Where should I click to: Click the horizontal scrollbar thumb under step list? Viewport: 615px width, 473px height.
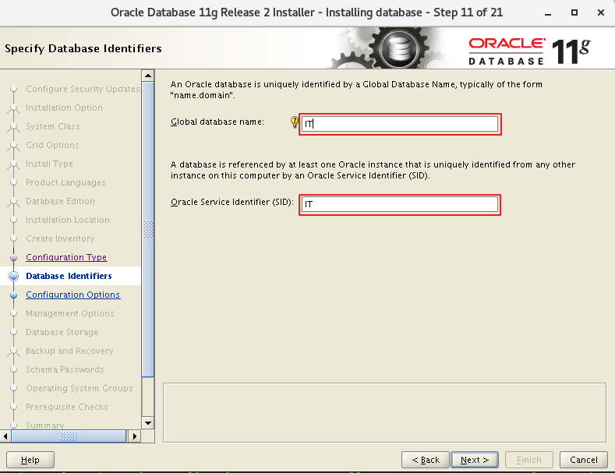69,436
